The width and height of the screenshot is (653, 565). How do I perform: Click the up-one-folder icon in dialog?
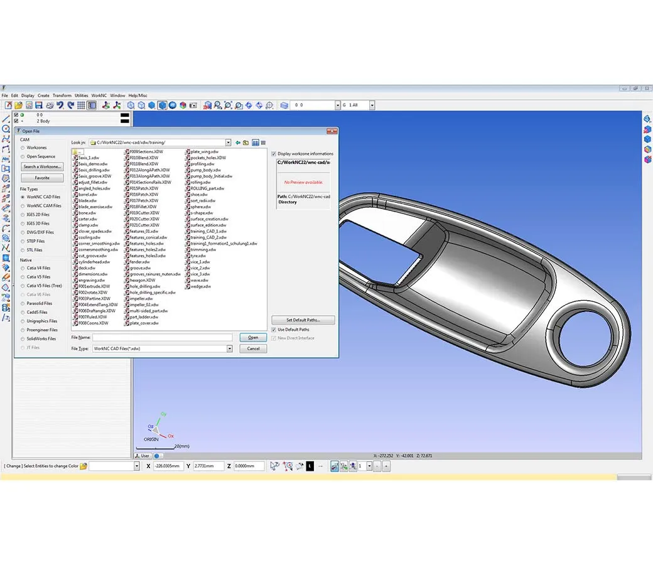(x=246, y=143)
